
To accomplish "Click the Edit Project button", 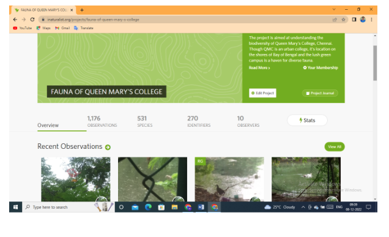I will coord(262,93).
